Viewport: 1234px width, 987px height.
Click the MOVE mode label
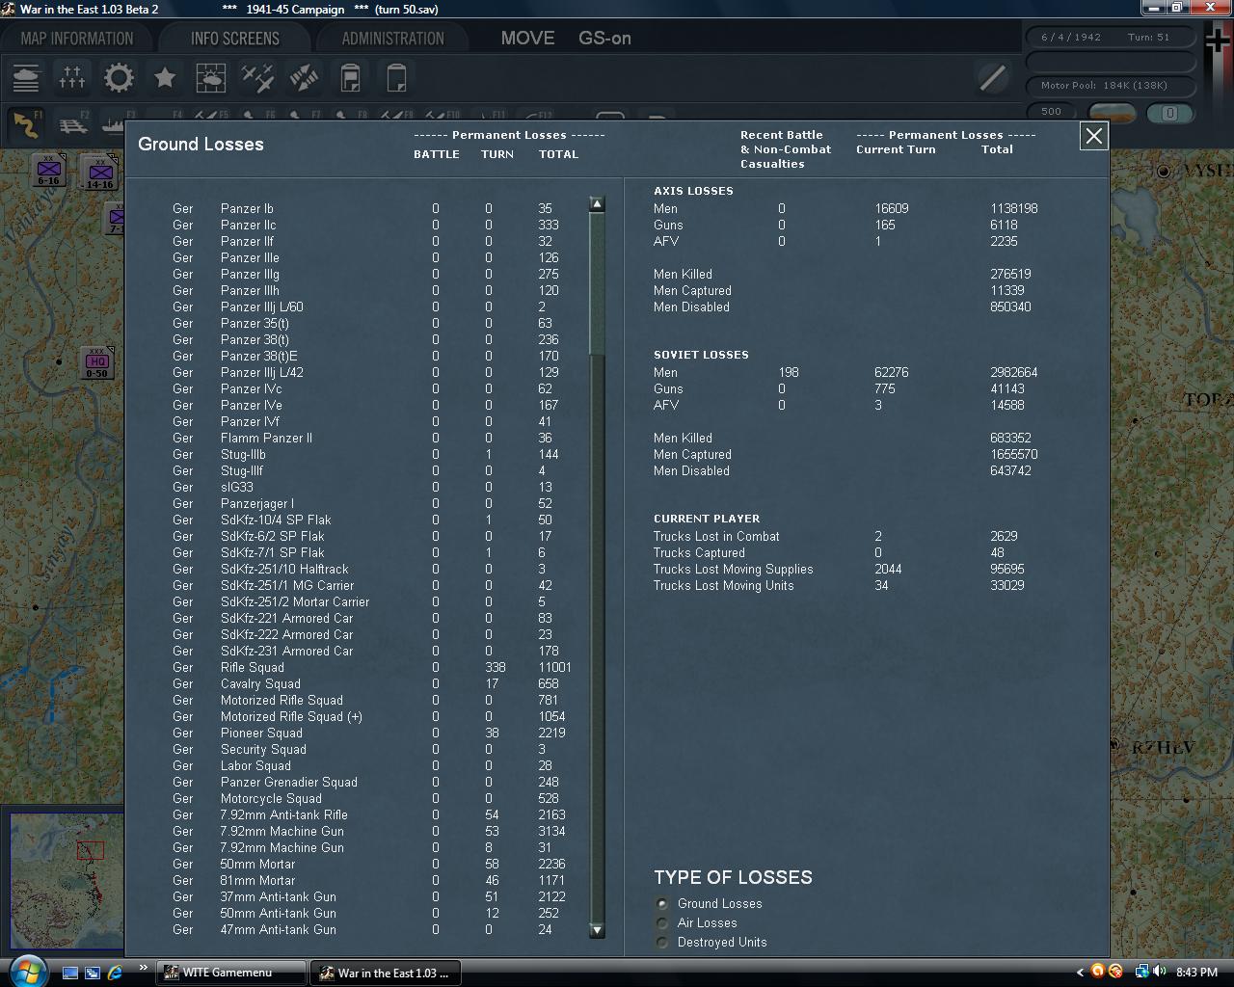[527, 39]
